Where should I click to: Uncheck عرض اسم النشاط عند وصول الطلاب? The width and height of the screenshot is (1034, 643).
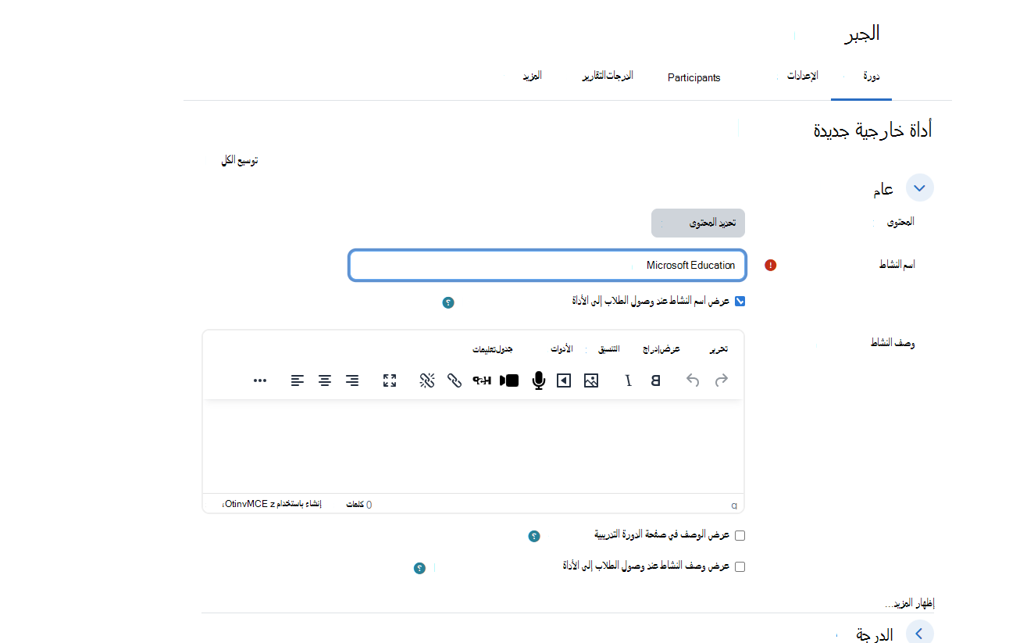740,301
